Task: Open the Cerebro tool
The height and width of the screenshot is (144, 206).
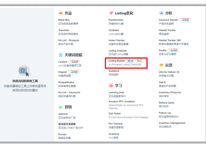Action: click(x=63, y=62)
